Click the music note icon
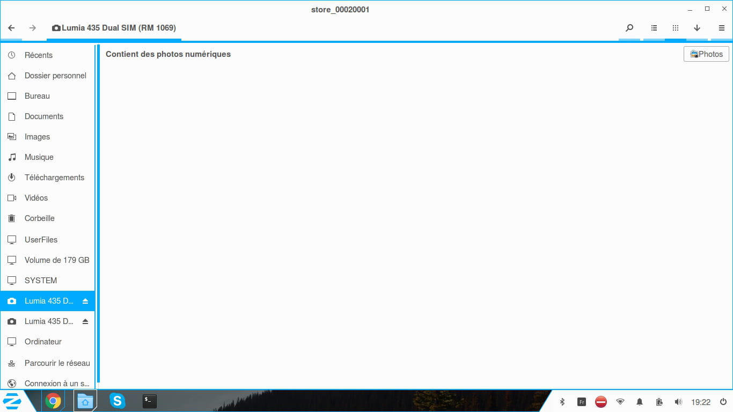733x412 pixels. [12, 157]
